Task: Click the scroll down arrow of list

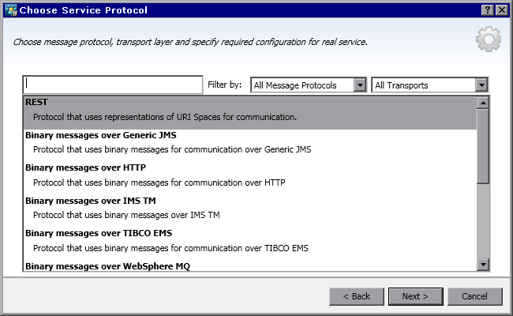Action: pyautogui.click(x=483, y=265)
